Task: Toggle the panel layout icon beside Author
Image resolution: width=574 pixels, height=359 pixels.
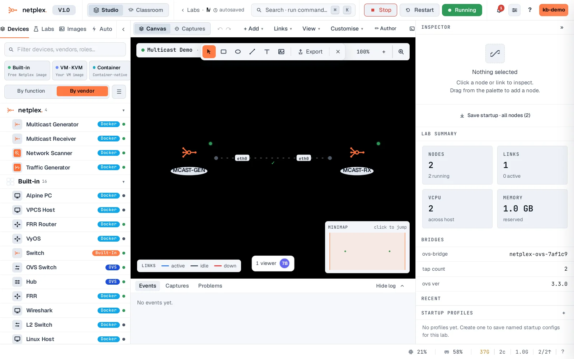Action: tap(412, 29)
